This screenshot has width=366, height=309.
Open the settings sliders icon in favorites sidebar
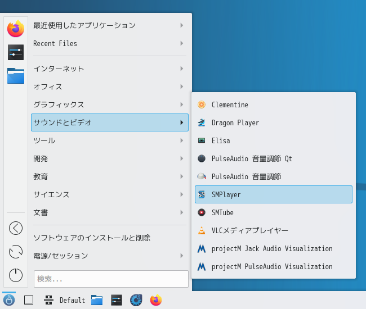click(16, 52)
